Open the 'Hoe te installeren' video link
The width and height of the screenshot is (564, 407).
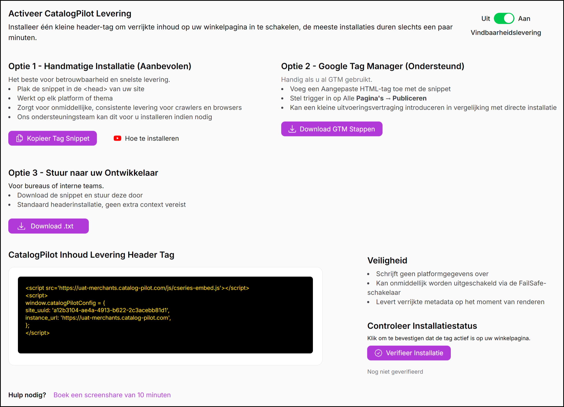pyautogui.click(x=152, y=138)
